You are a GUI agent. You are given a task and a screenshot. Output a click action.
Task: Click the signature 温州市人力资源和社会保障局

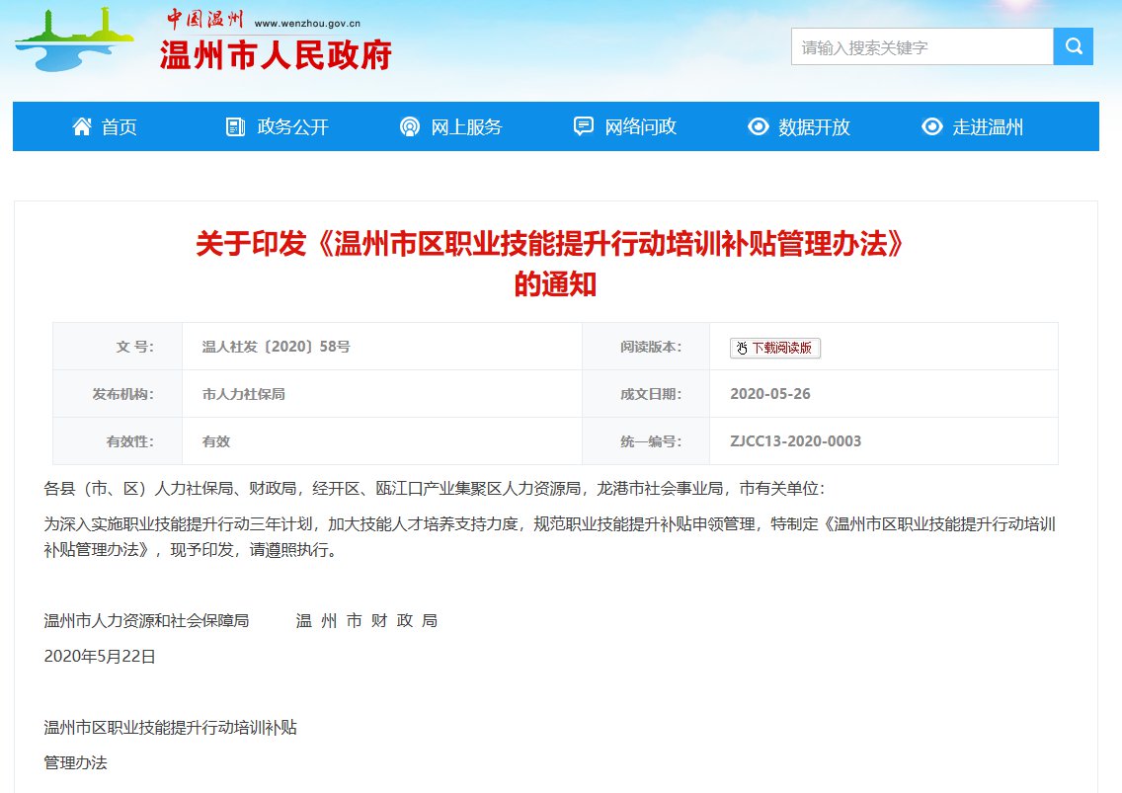coord(147,620)
